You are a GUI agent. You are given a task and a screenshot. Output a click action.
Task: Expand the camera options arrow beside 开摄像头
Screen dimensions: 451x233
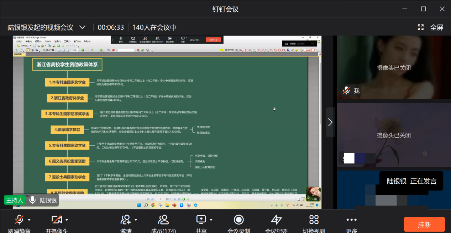tap(67, 220)
